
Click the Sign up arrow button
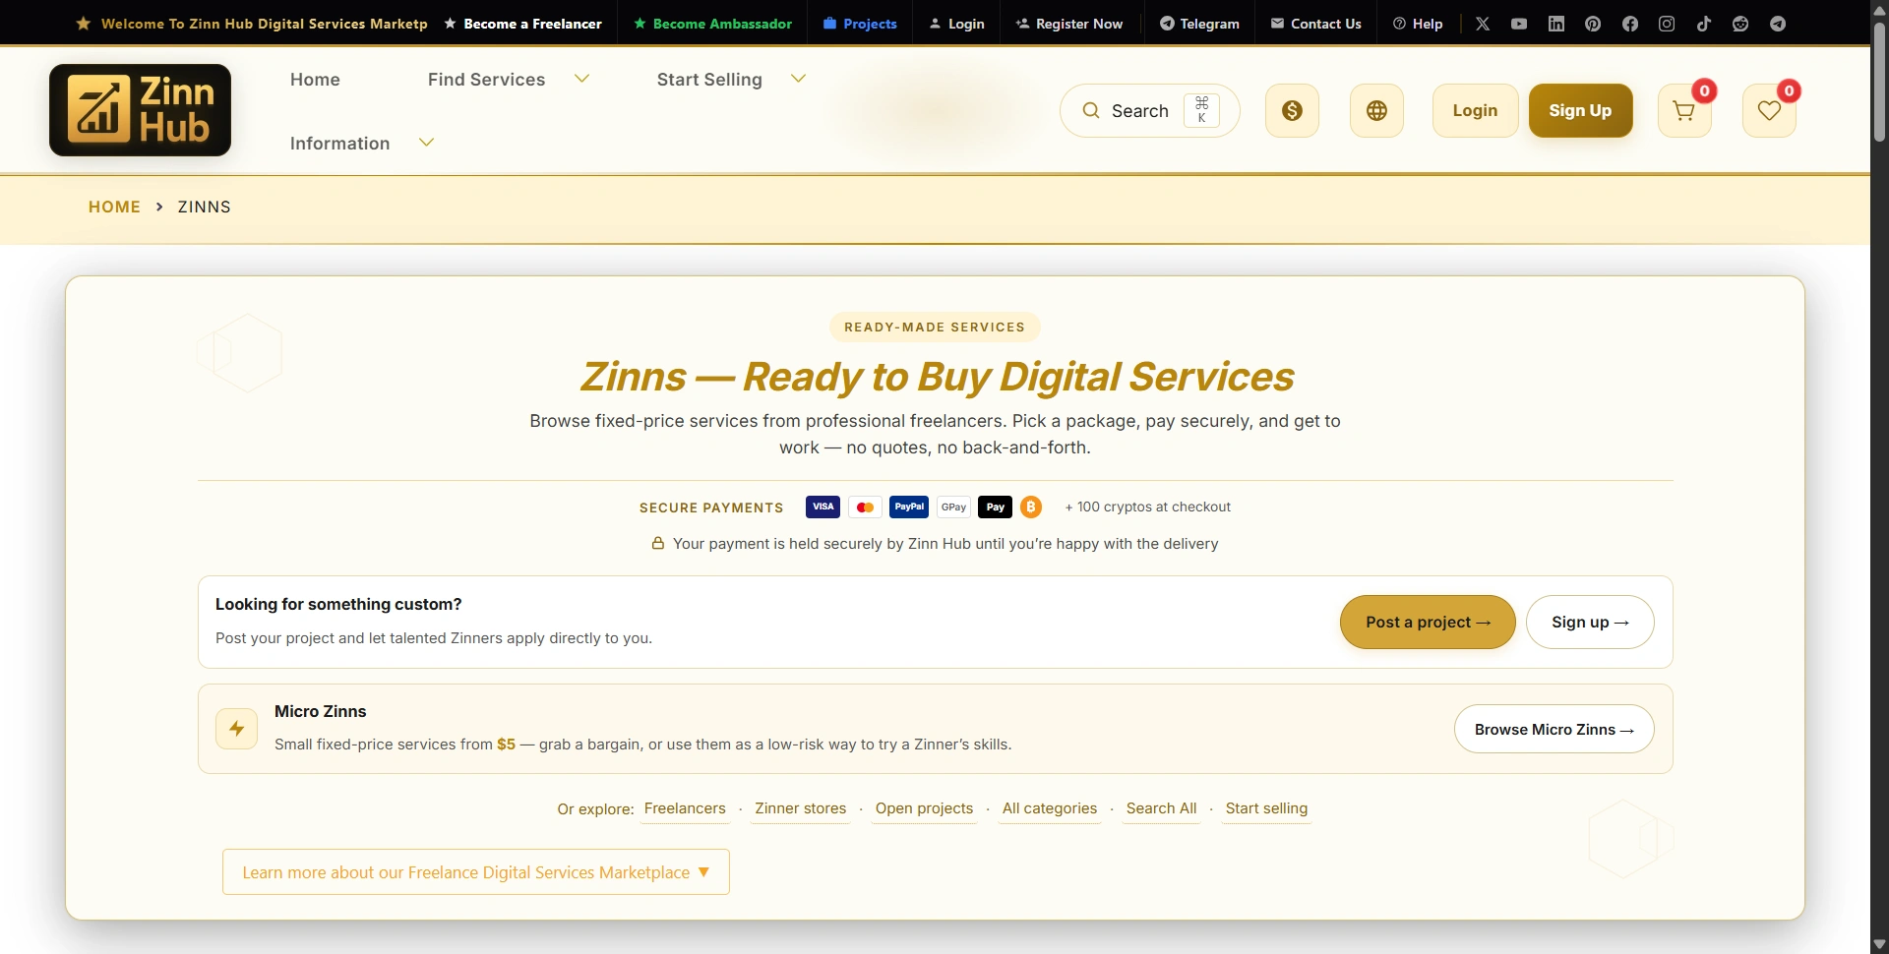pos(1590,622)
